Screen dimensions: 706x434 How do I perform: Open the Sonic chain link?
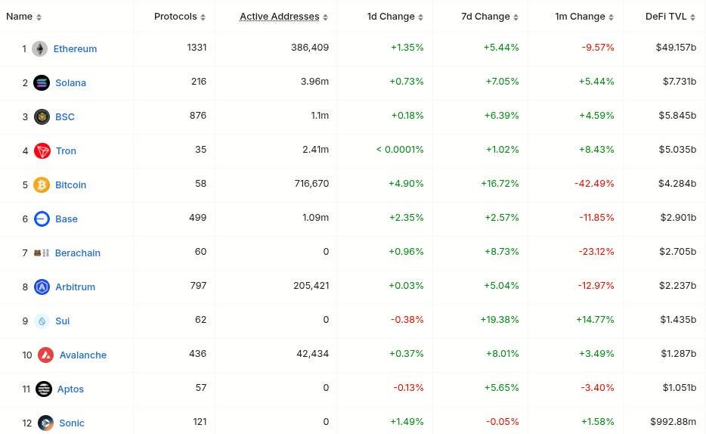point(72,423)
